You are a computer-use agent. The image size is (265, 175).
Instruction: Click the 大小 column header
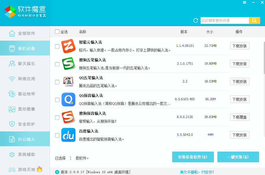(210, 32)
